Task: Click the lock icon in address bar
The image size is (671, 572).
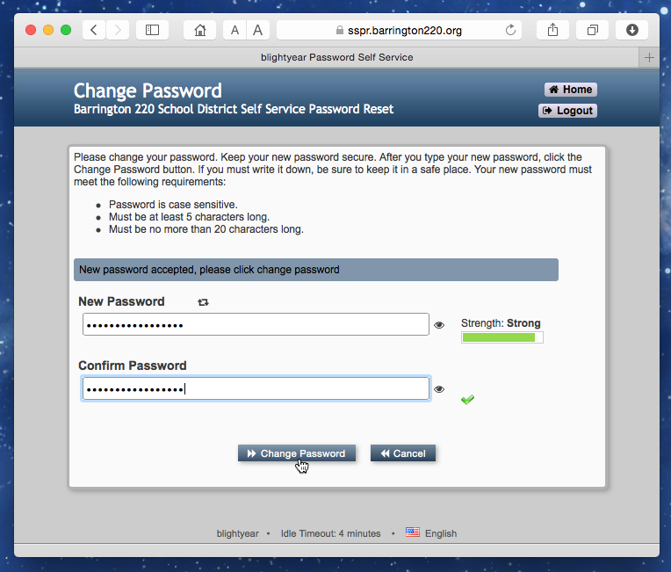Action: coord(340,30)
